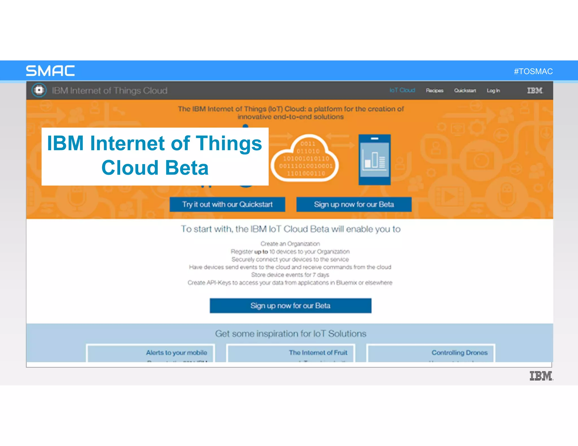Click the mobile device chart illustration
Image resolution: width=578 pixels, height=446 pixels.
click(x=375, y=160)
